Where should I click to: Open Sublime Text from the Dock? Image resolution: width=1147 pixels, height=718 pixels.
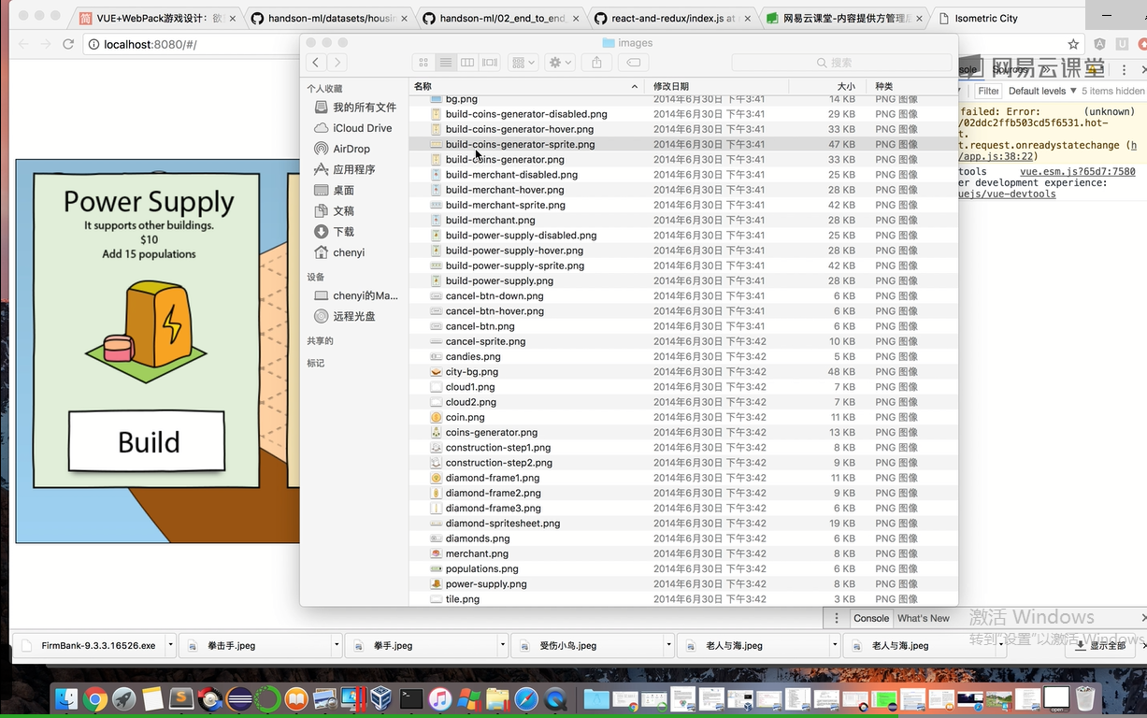tap(181, 698)
